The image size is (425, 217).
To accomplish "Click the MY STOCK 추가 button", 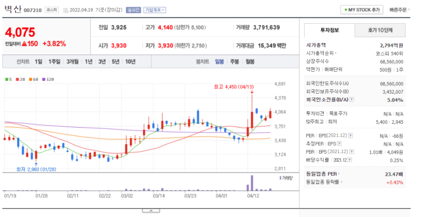I will point(362,10).
